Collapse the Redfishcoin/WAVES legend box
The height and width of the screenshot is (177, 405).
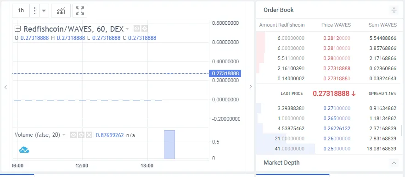(x=17, y=28)
